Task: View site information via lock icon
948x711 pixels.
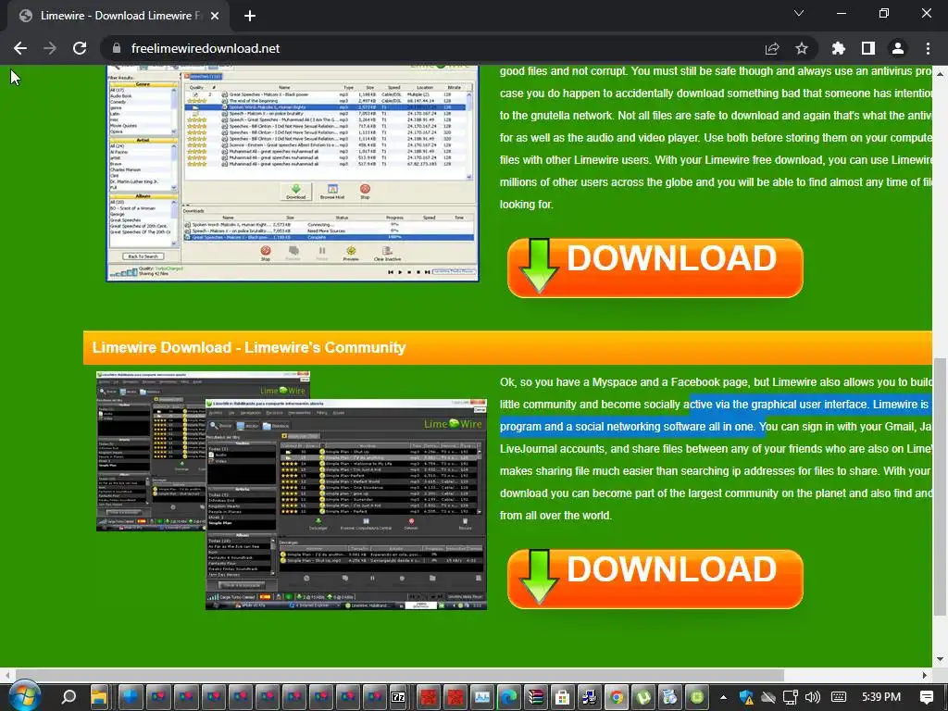Action: (117, 48)
